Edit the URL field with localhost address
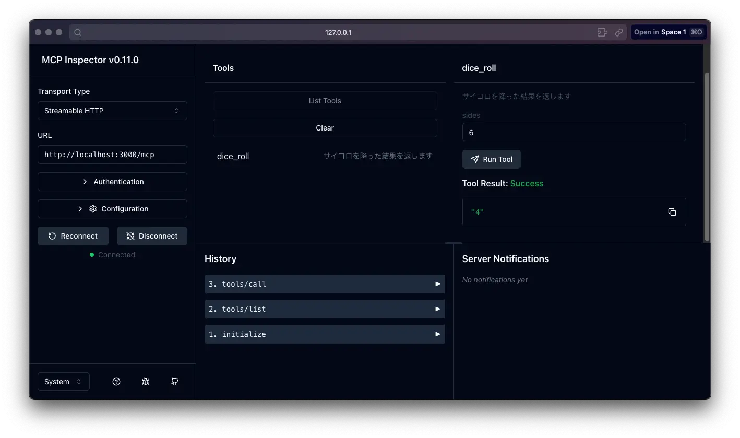This screenshot has height=438, width=740. pyautogui.click(x=112, y=155)
